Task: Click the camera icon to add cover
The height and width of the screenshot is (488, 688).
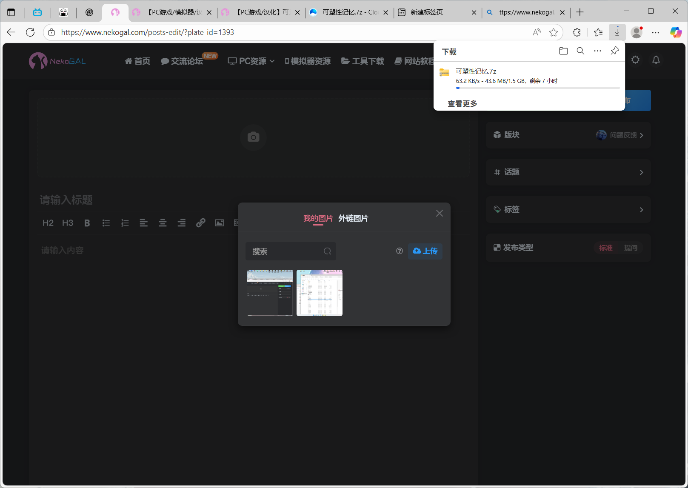Action: 253,137
